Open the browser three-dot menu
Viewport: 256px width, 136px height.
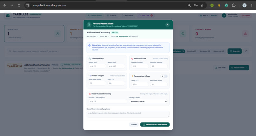(x=252, y=5)
